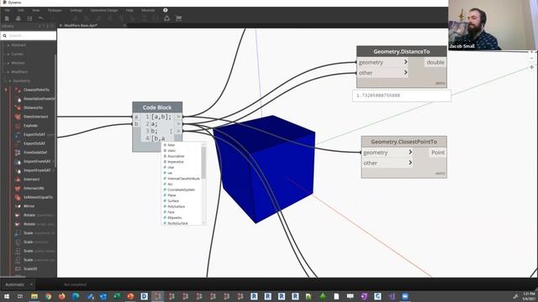Image resolution: width=538 pixels, height=302 pixels.
Task: Choose CoordinateSystem from autocomplete list
Action: pyautogui.click(x=182, y=190)
